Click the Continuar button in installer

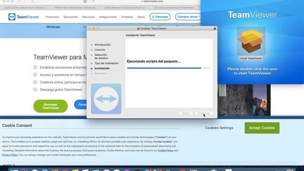(204, 113)
